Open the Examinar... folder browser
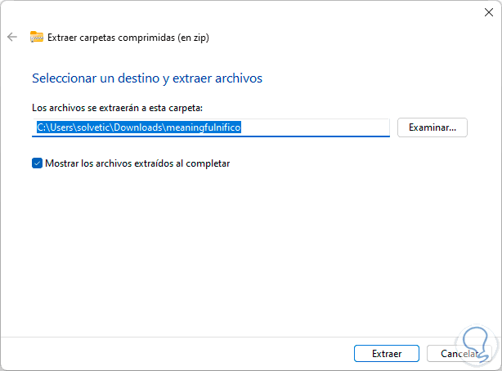This screenshot has height=371, width=502. (432, 127)
